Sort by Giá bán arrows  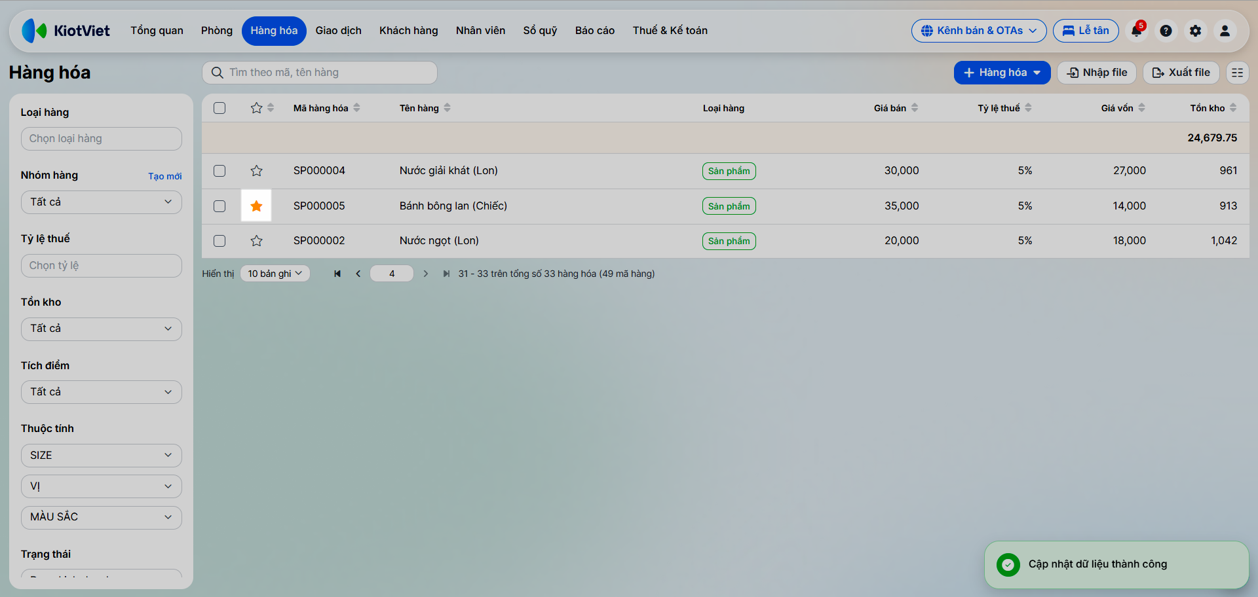(x=915, y=108)
